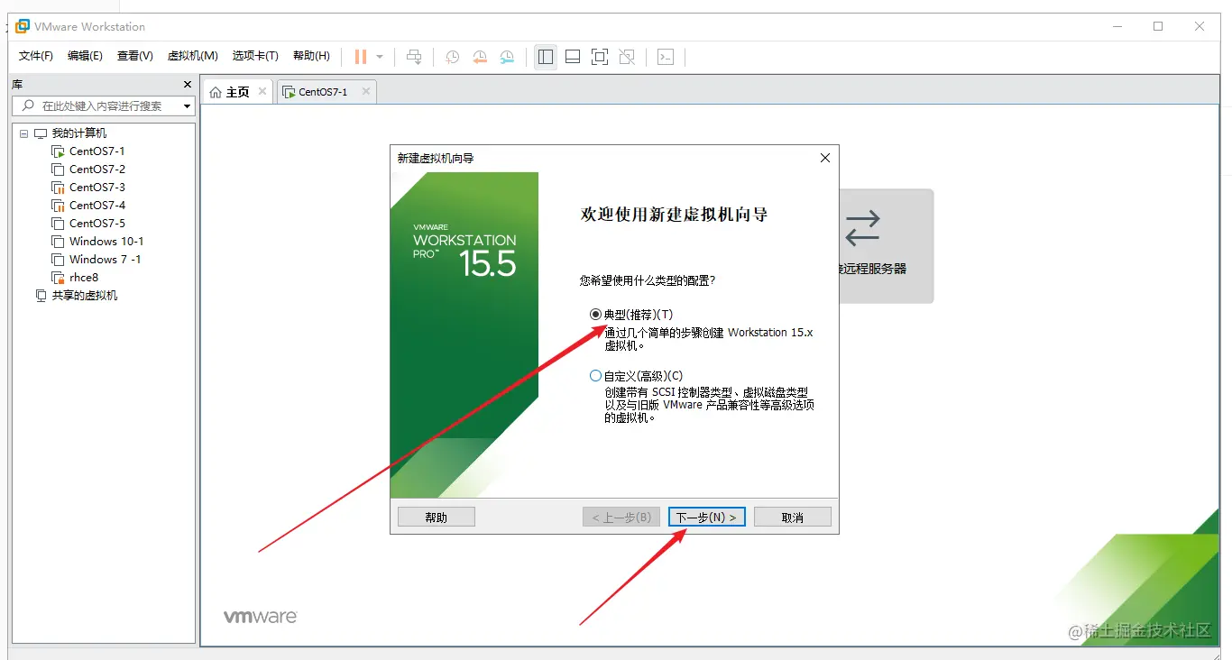1232x660 pixels.
Task: Select CentOS7-5 in the library tree
Action: (x=97, y=224)
